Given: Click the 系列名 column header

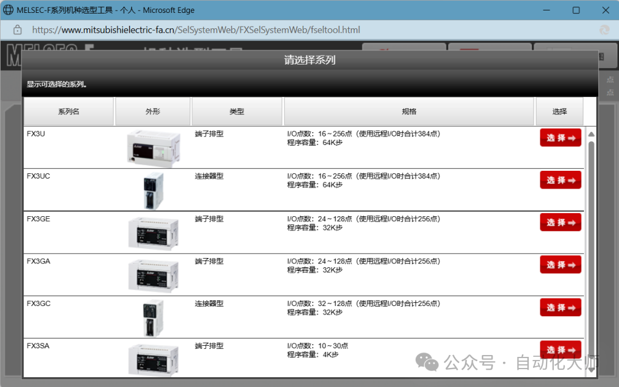Looking at the screenshot, I should pos(69,111).
